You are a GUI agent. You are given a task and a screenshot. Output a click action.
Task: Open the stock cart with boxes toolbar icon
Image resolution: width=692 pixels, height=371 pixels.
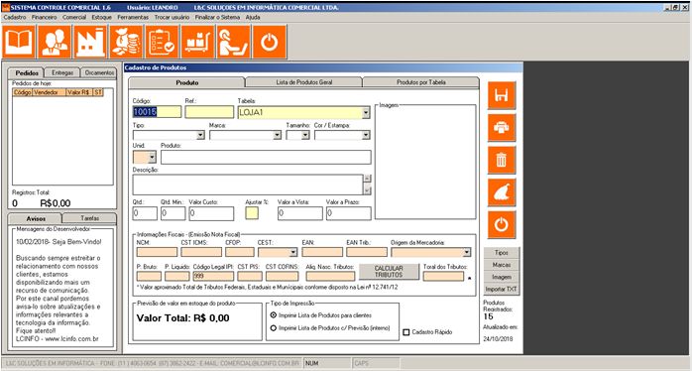coord(197,42)
